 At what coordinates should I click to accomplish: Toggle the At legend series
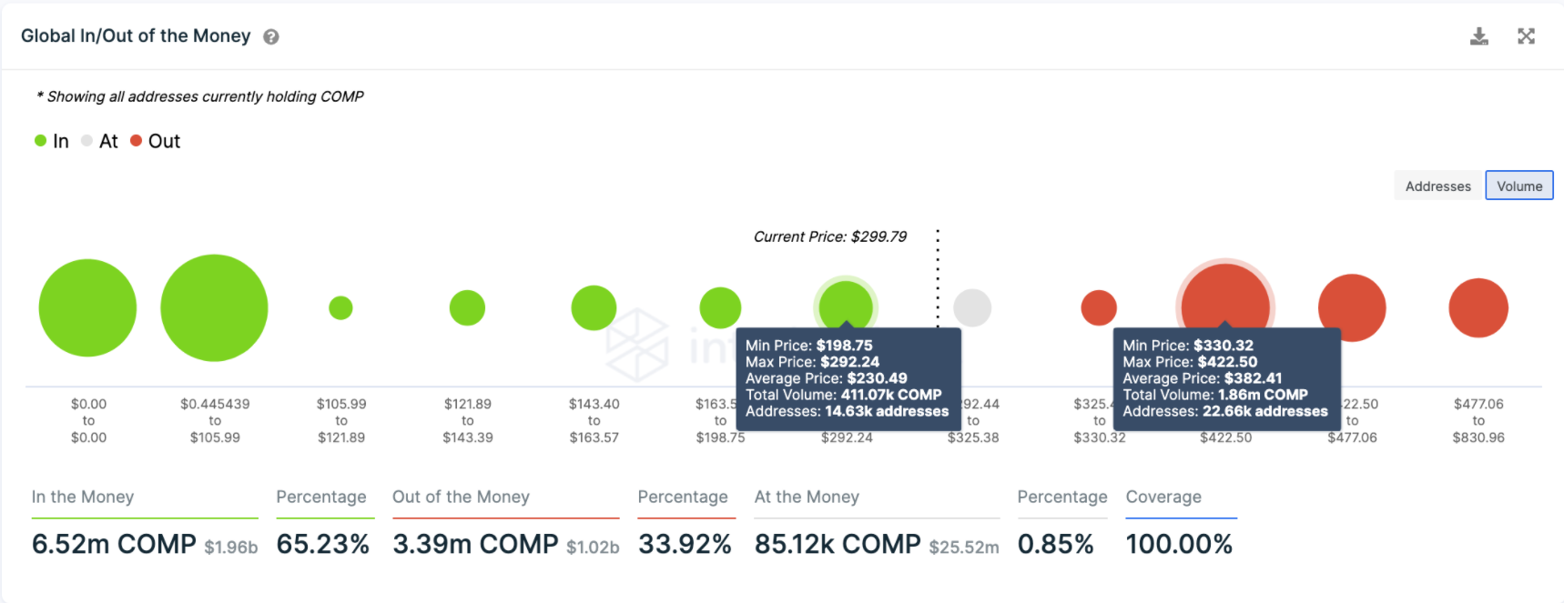pyautogui.click(x=100, y=141)
